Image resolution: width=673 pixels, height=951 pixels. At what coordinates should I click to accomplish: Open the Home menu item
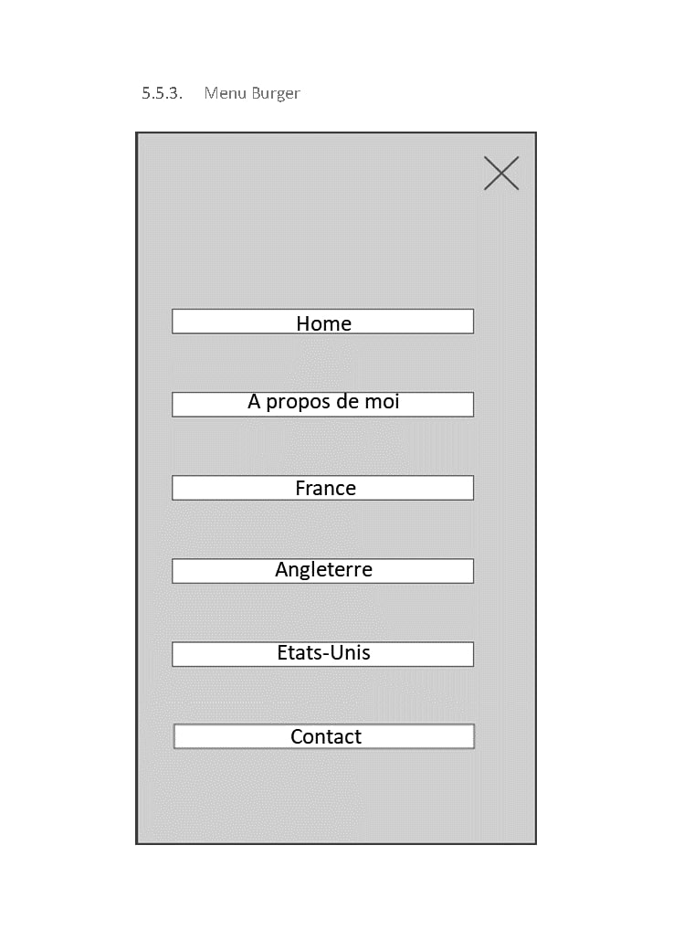[x=322, y=322]
